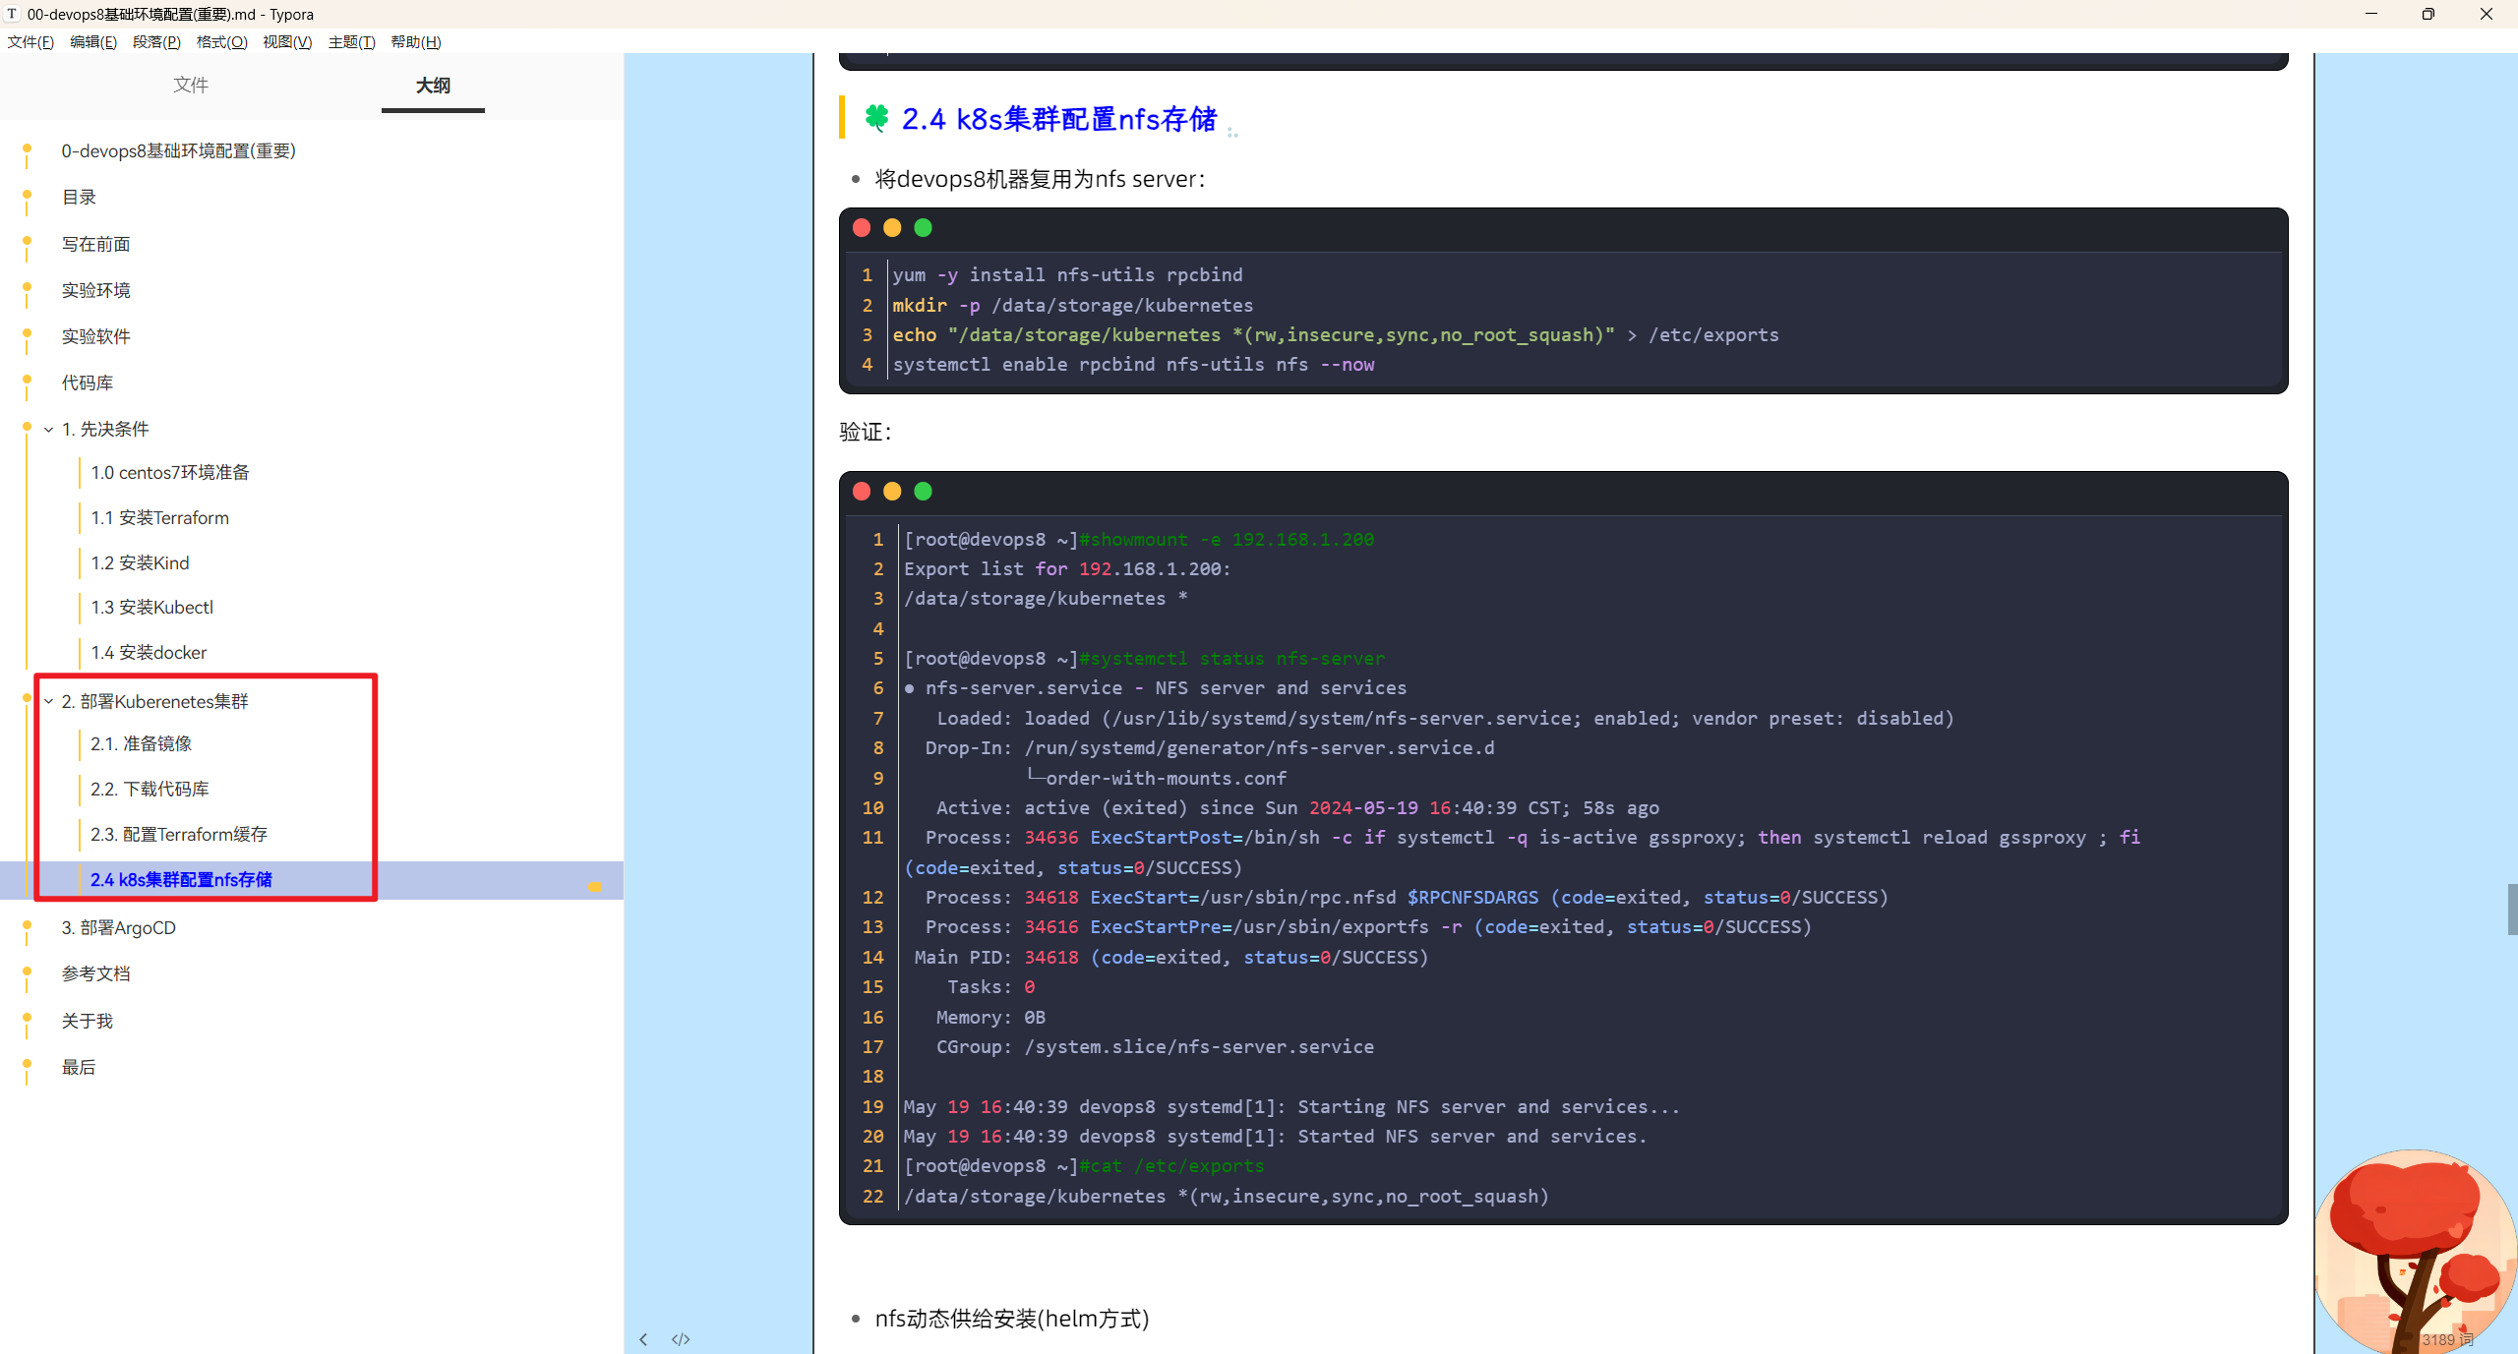
Task: Collapse the '1. 先决条件' outline section
Action: (48, 430)
